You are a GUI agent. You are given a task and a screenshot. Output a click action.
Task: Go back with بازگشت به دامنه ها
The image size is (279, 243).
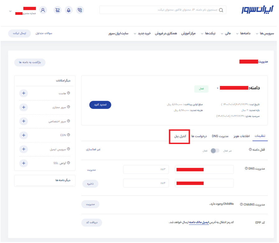30,62
